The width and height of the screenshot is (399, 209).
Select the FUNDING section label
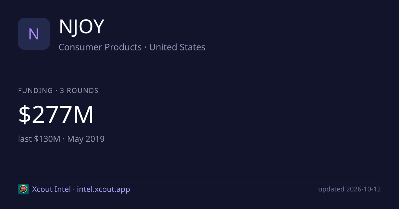coord(35,91)
